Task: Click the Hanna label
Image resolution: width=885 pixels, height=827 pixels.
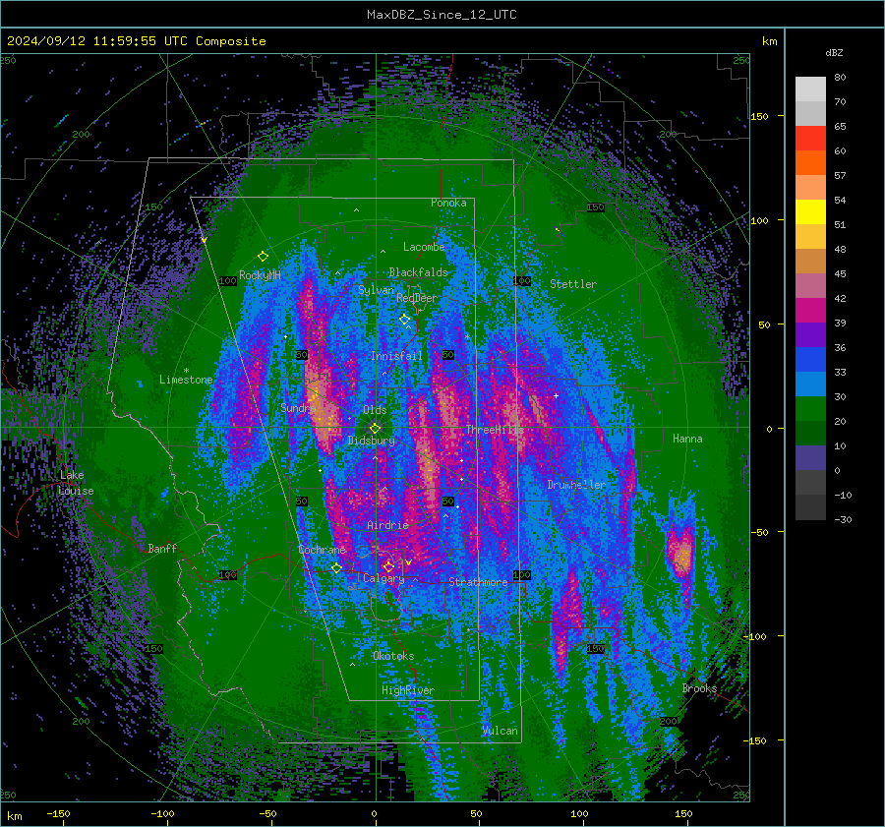Action: (687, 438)
